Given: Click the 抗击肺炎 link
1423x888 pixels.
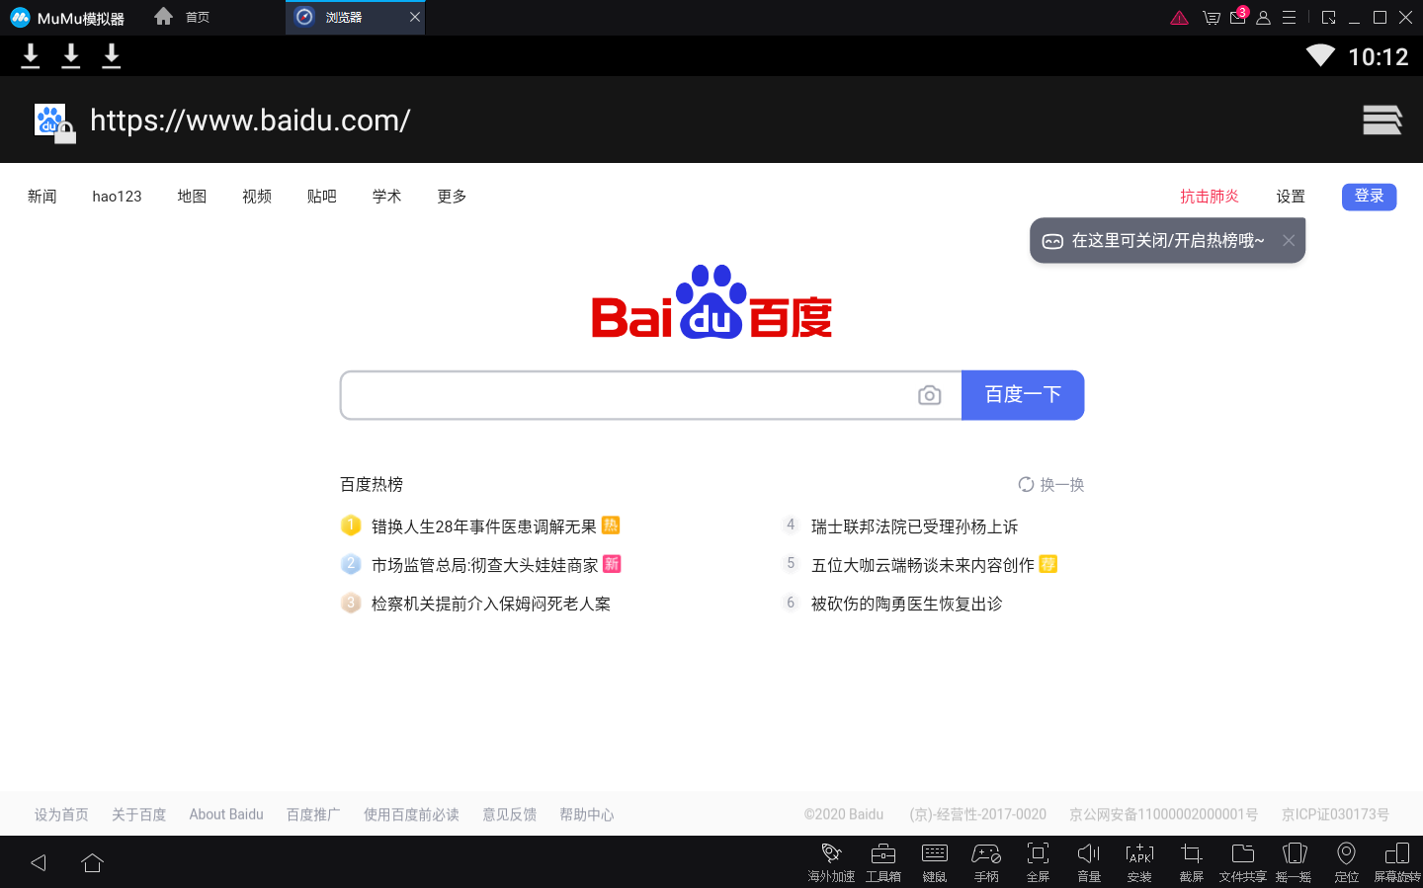Looking at the screenshot, I should coord(1210,197).
